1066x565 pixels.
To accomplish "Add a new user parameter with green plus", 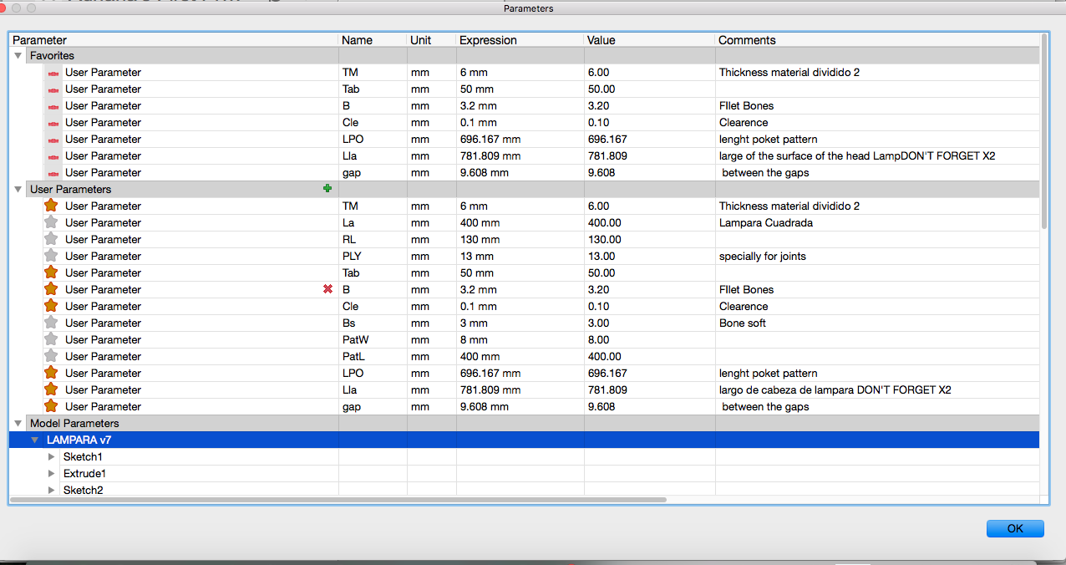I will 327,189.
